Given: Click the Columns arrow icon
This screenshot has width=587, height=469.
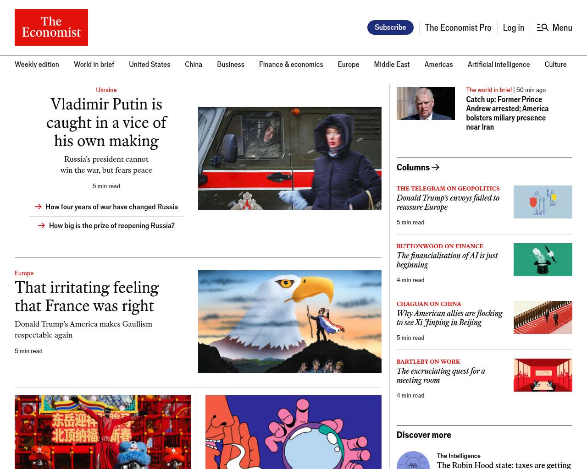Looking at the screenshot, I should tap(436, 167).
